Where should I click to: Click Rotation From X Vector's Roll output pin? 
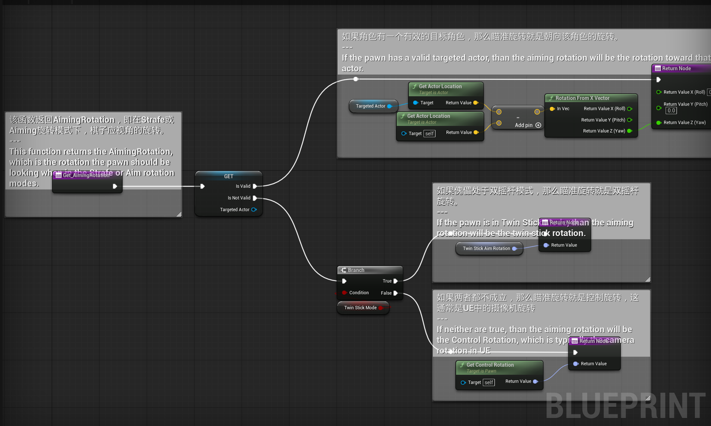pyautogui.click(x=630, y=109)
